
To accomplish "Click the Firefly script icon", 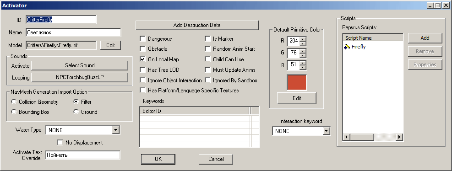I will coord(347,47).
